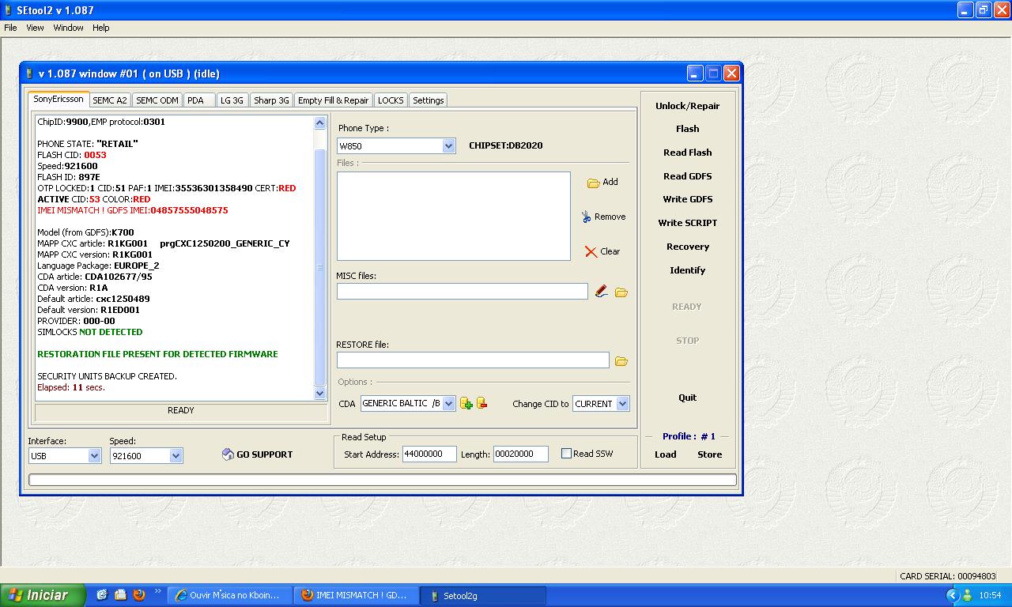
Task: Click the Read GDFS button
Action: pyautogui.click(x=687, y=176)
